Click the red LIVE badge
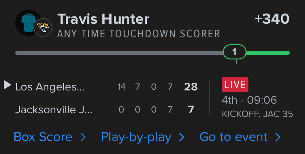This screenshot has height=154, width=305. tap(235, 84)
